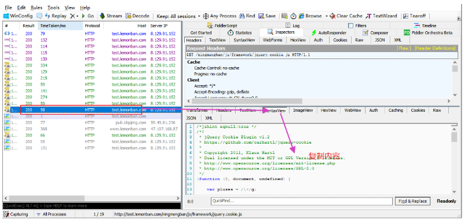This screenshot has width=464, height=220.
Task: Select the session with time 334
Action: point(92,65)
